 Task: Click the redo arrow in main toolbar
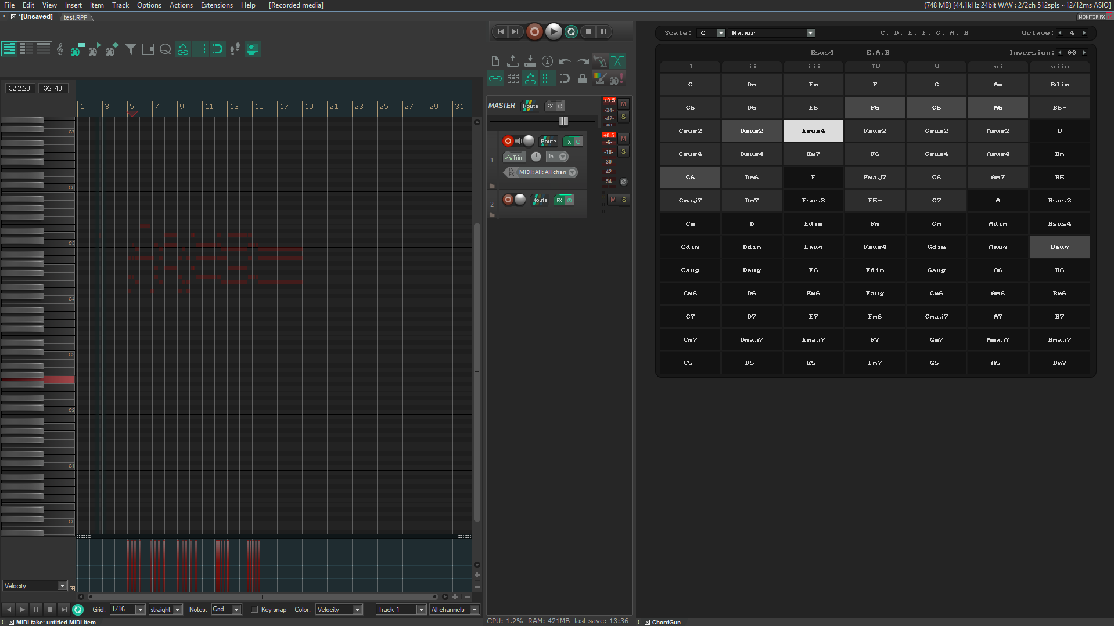point(583,61)
